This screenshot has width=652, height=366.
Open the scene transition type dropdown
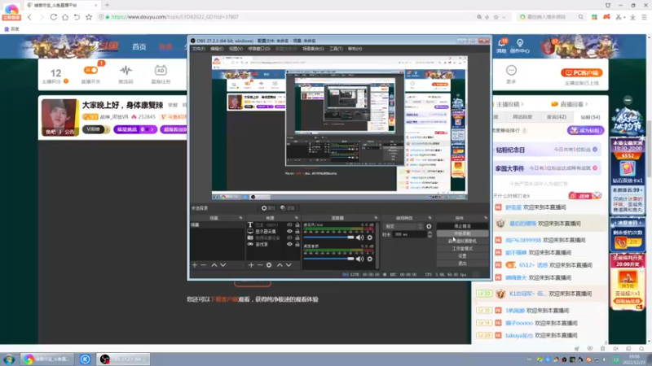pos(403,227)
